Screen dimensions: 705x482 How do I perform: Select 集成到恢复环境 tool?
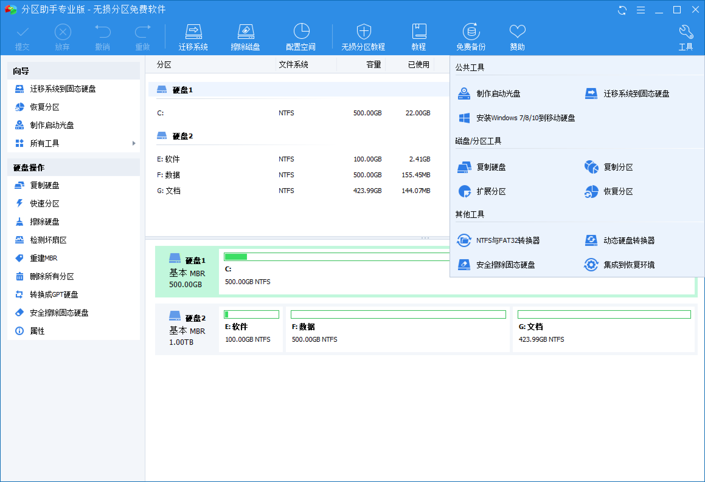[x=620, y=265]
